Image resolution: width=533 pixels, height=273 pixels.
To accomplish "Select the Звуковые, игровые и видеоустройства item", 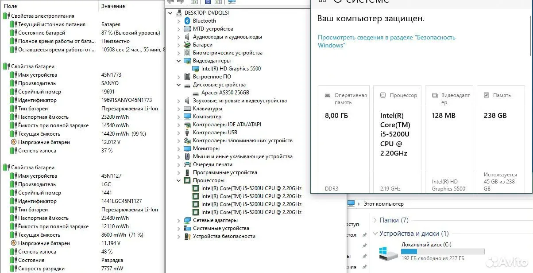I will click(240, 101).
